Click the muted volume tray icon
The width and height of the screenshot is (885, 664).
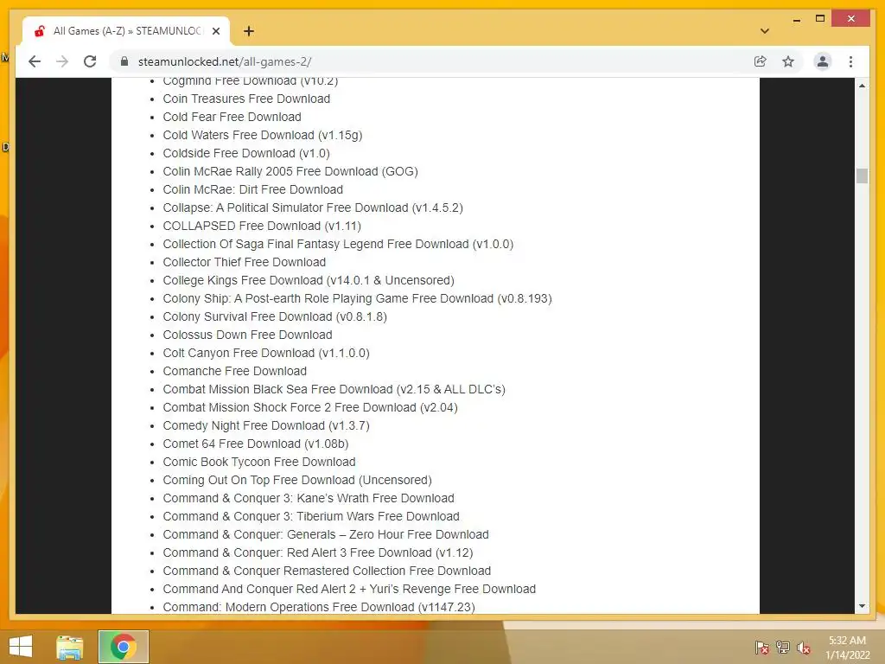804,648
